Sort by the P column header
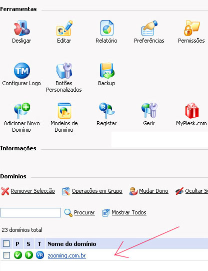Screen dimensions: 208x271 17,244
